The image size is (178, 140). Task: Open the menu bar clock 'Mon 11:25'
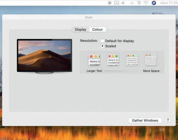pyautogui.click(x=169, y=3)
